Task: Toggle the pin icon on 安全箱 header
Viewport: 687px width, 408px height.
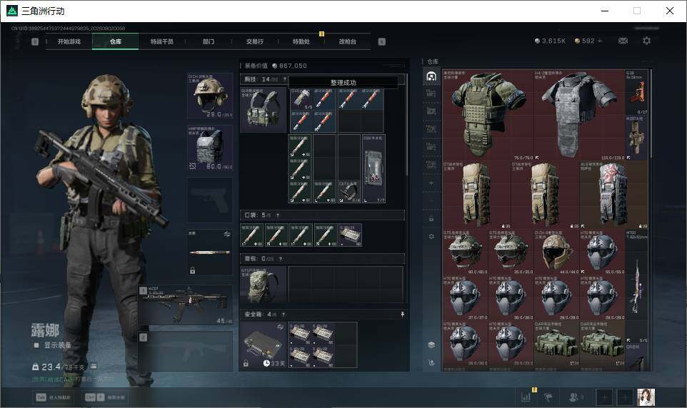Action: [402, 315]
